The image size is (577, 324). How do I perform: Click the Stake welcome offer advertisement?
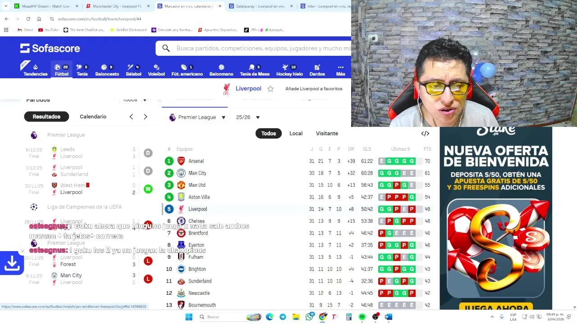point(496,218)
